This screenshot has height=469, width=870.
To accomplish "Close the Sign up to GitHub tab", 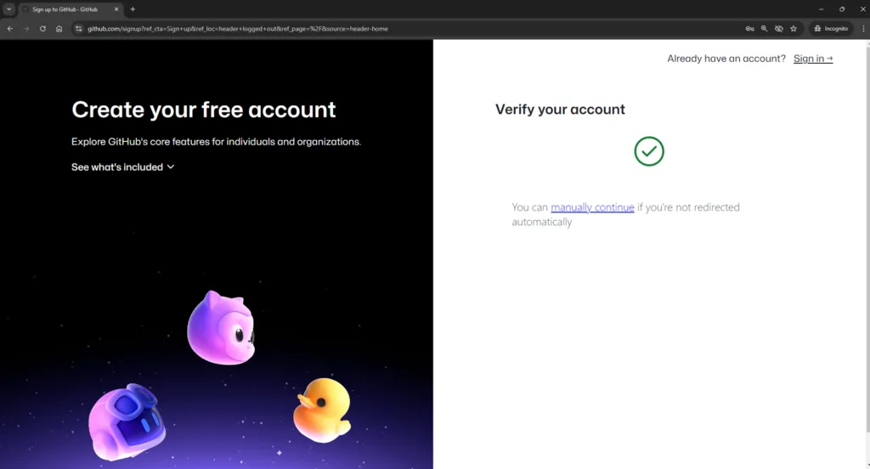I will click(x=116, y=9).
